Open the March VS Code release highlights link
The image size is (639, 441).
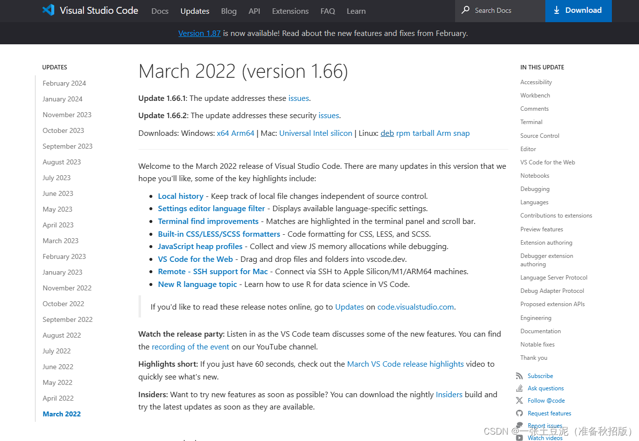pos(405,364)
